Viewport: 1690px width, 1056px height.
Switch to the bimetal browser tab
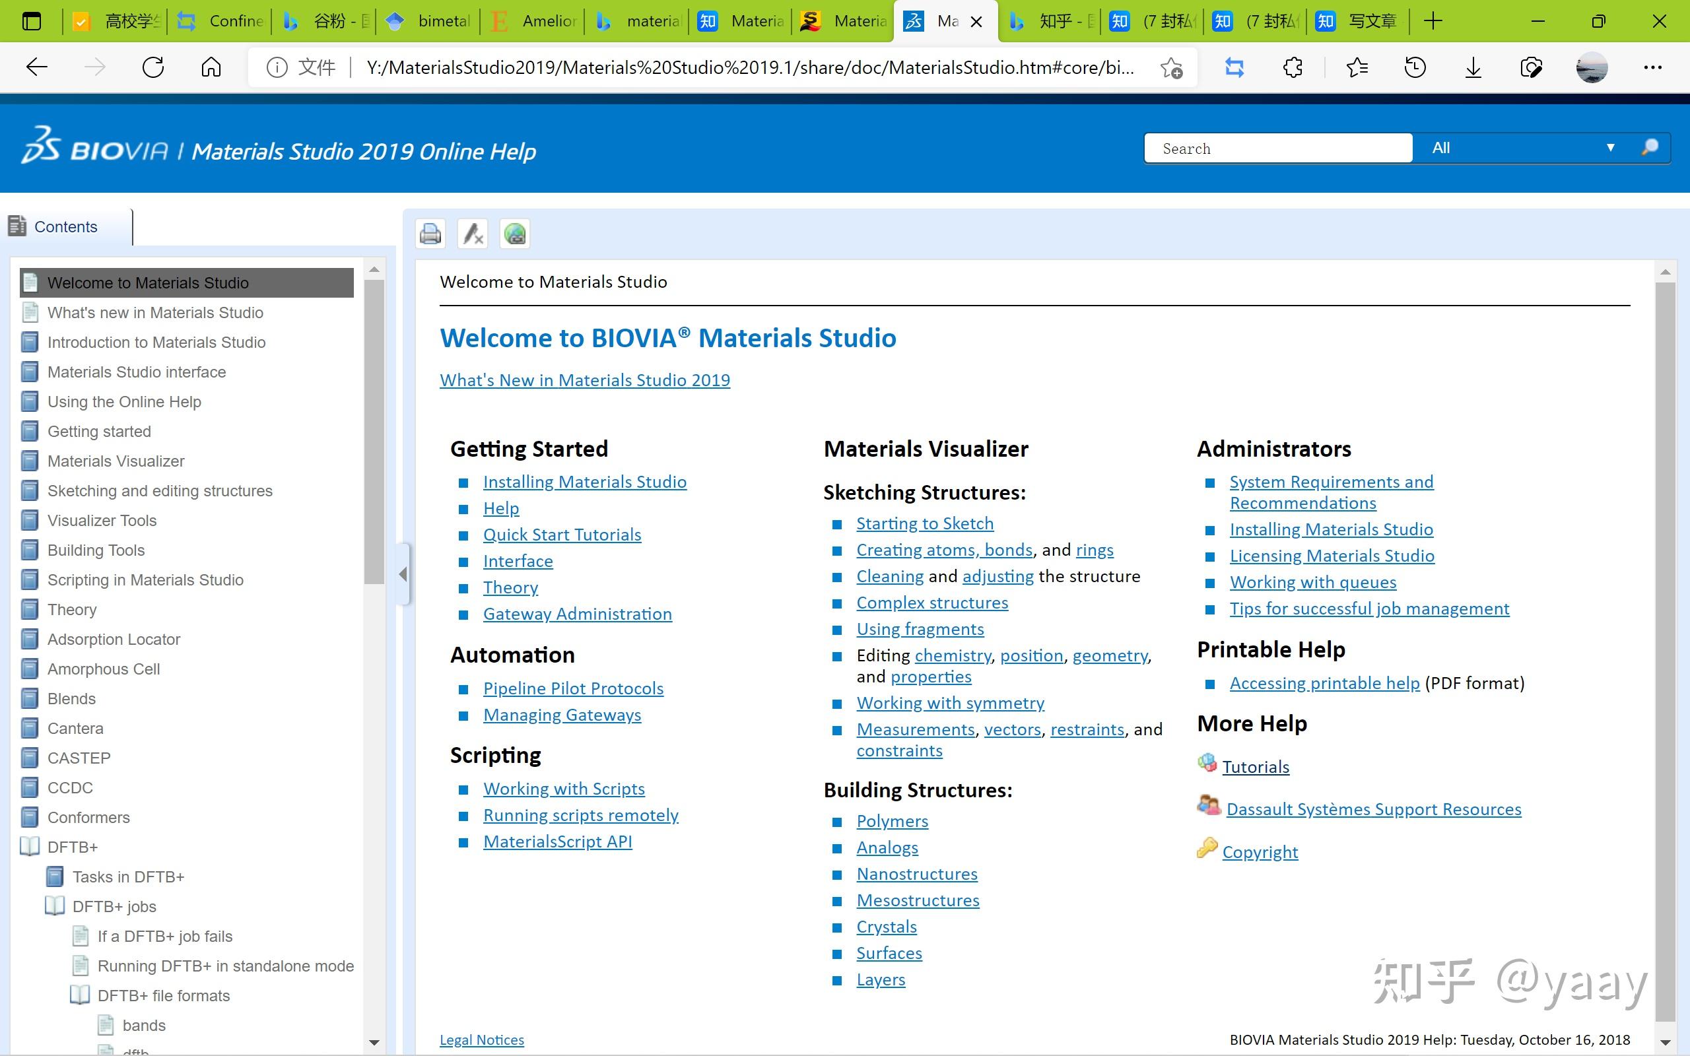pos(429,21)
